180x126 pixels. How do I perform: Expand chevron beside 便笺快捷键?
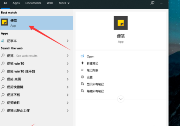[x=68, y=87]
